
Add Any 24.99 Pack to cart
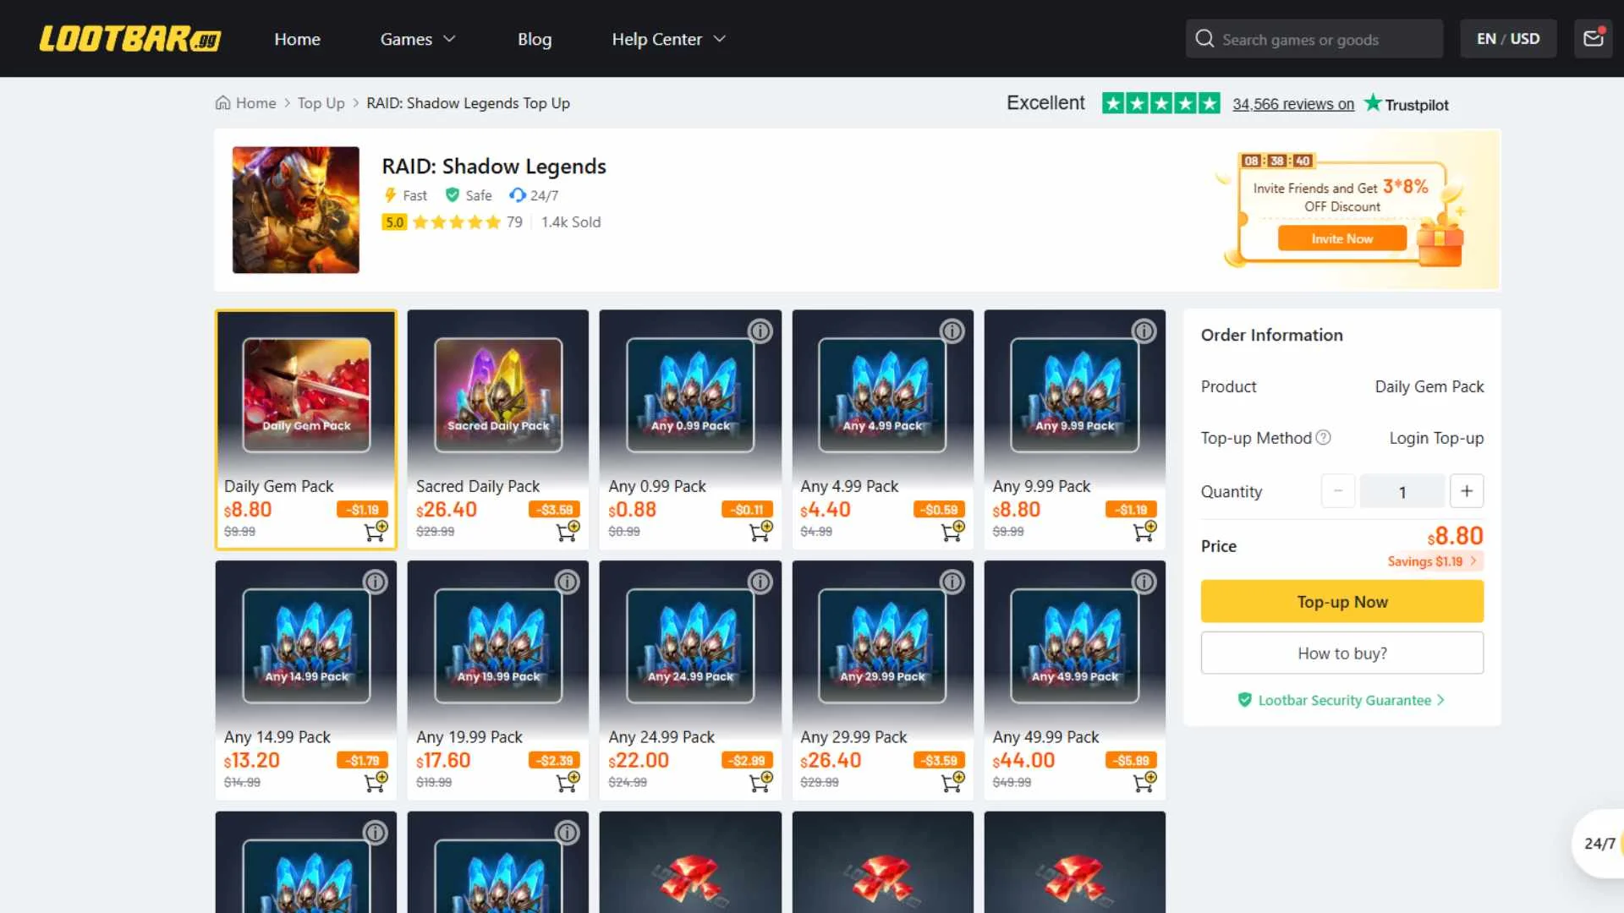(x=760, y=781)
